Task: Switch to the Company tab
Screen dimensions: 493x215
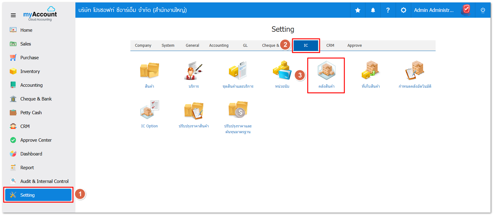Action: [143, 46]
